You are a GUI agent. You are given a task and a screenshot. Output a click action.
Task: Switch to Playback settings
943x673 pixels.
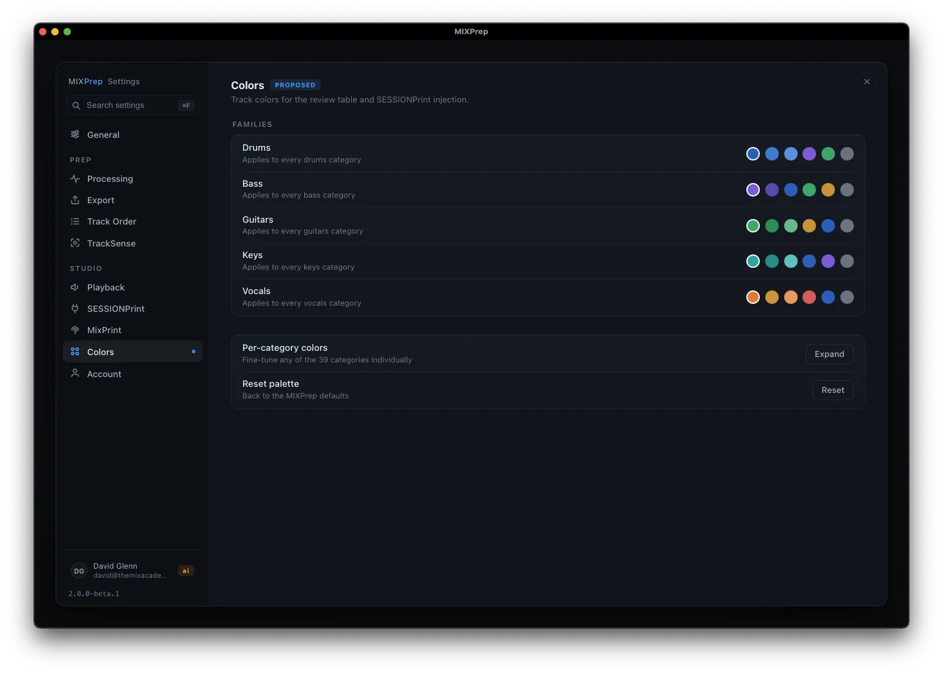click(133, 287)
